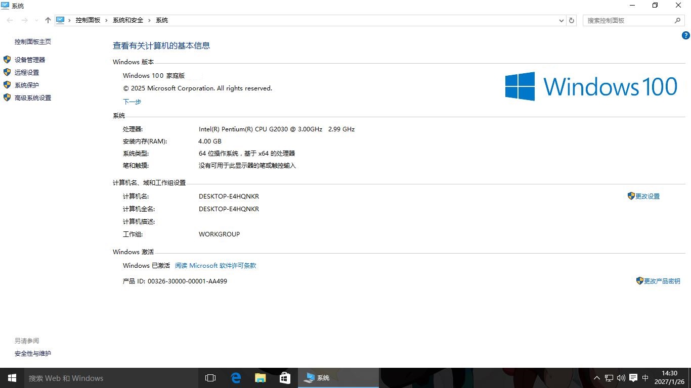Open 高级系统设置 from the sidebar
Image resolution: width=691 pixels, height=388 pixels.
pyautogui.click(x=33, y=98)
